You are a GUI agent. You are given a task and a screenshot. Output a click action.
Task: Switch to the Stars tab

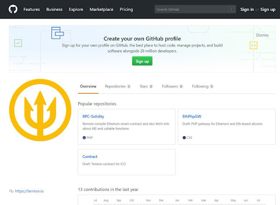146,86
